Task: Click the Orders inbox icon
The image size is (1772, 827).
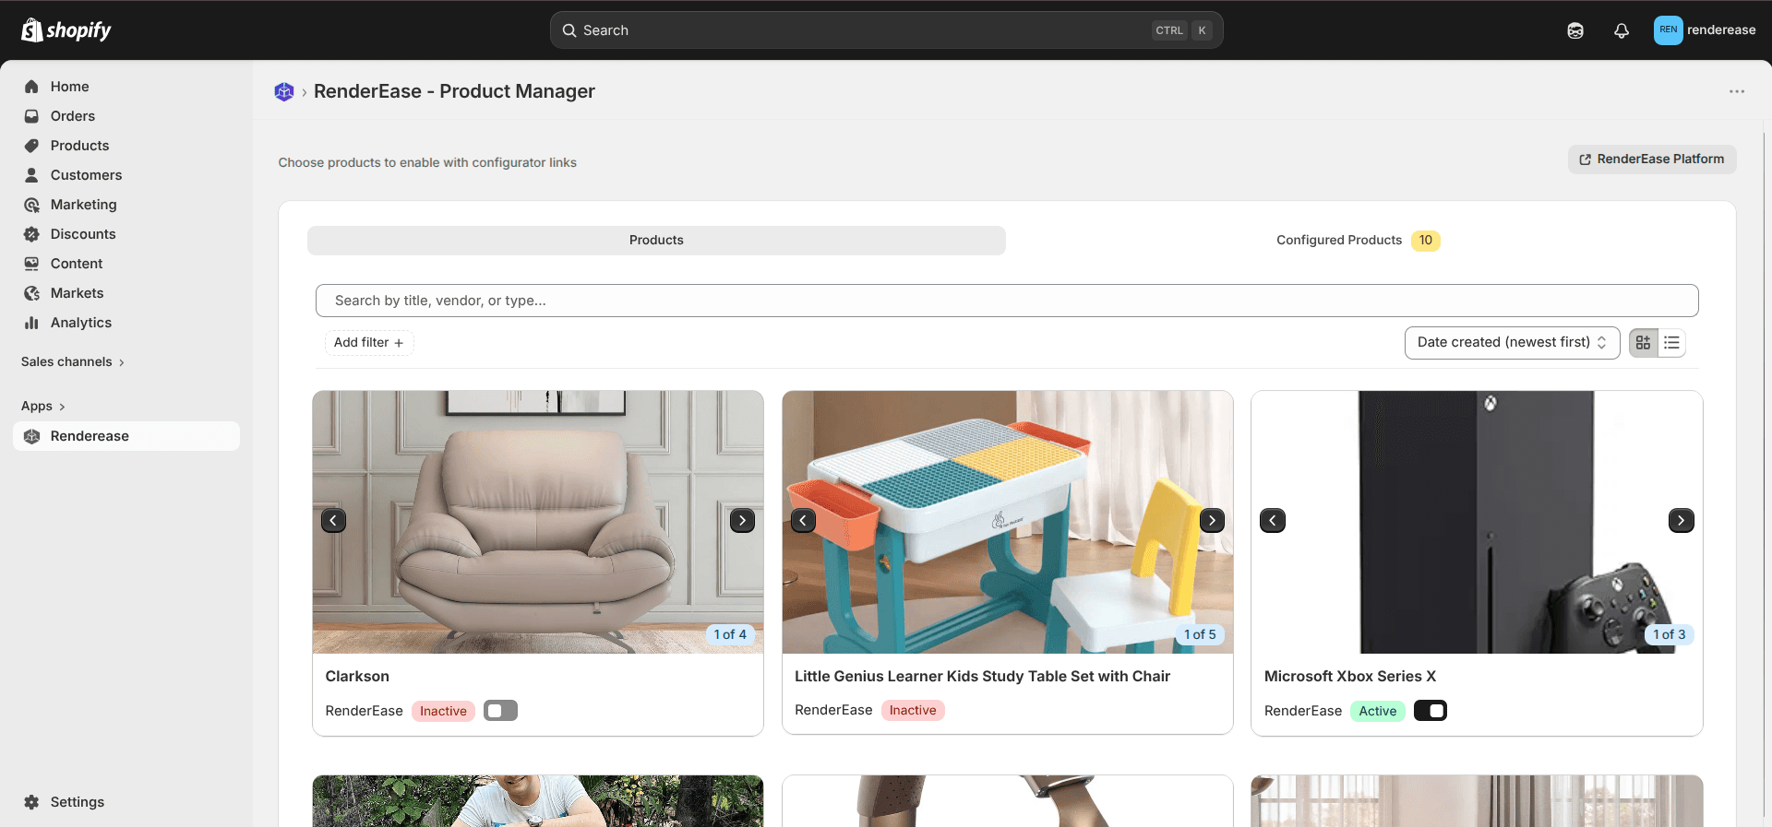Action: (31, 116)
